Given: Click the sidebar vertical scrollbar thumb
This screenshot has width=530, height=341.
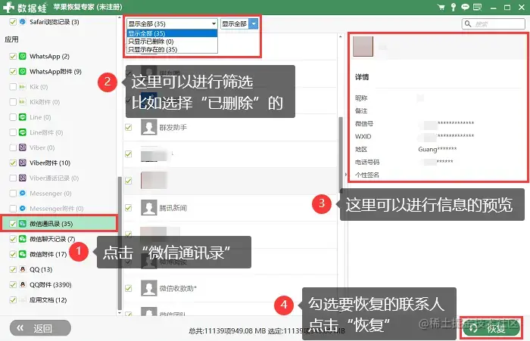Looking at the screenshot, I should [x=120, y=243].
